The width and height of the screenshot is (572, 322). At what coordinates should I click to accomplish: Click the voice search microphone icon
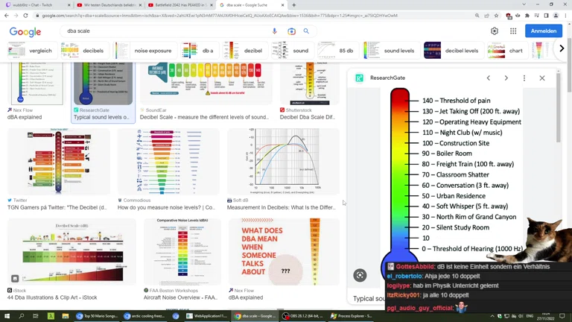(x=274, y=31)
